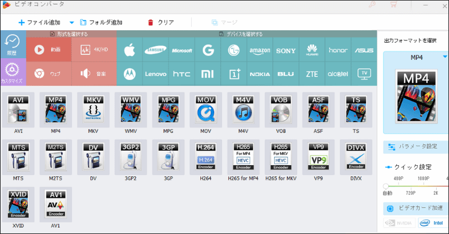Open the 履歴 history tab
449x234 pixels.
pyautogui.click(x=13, y=45)
